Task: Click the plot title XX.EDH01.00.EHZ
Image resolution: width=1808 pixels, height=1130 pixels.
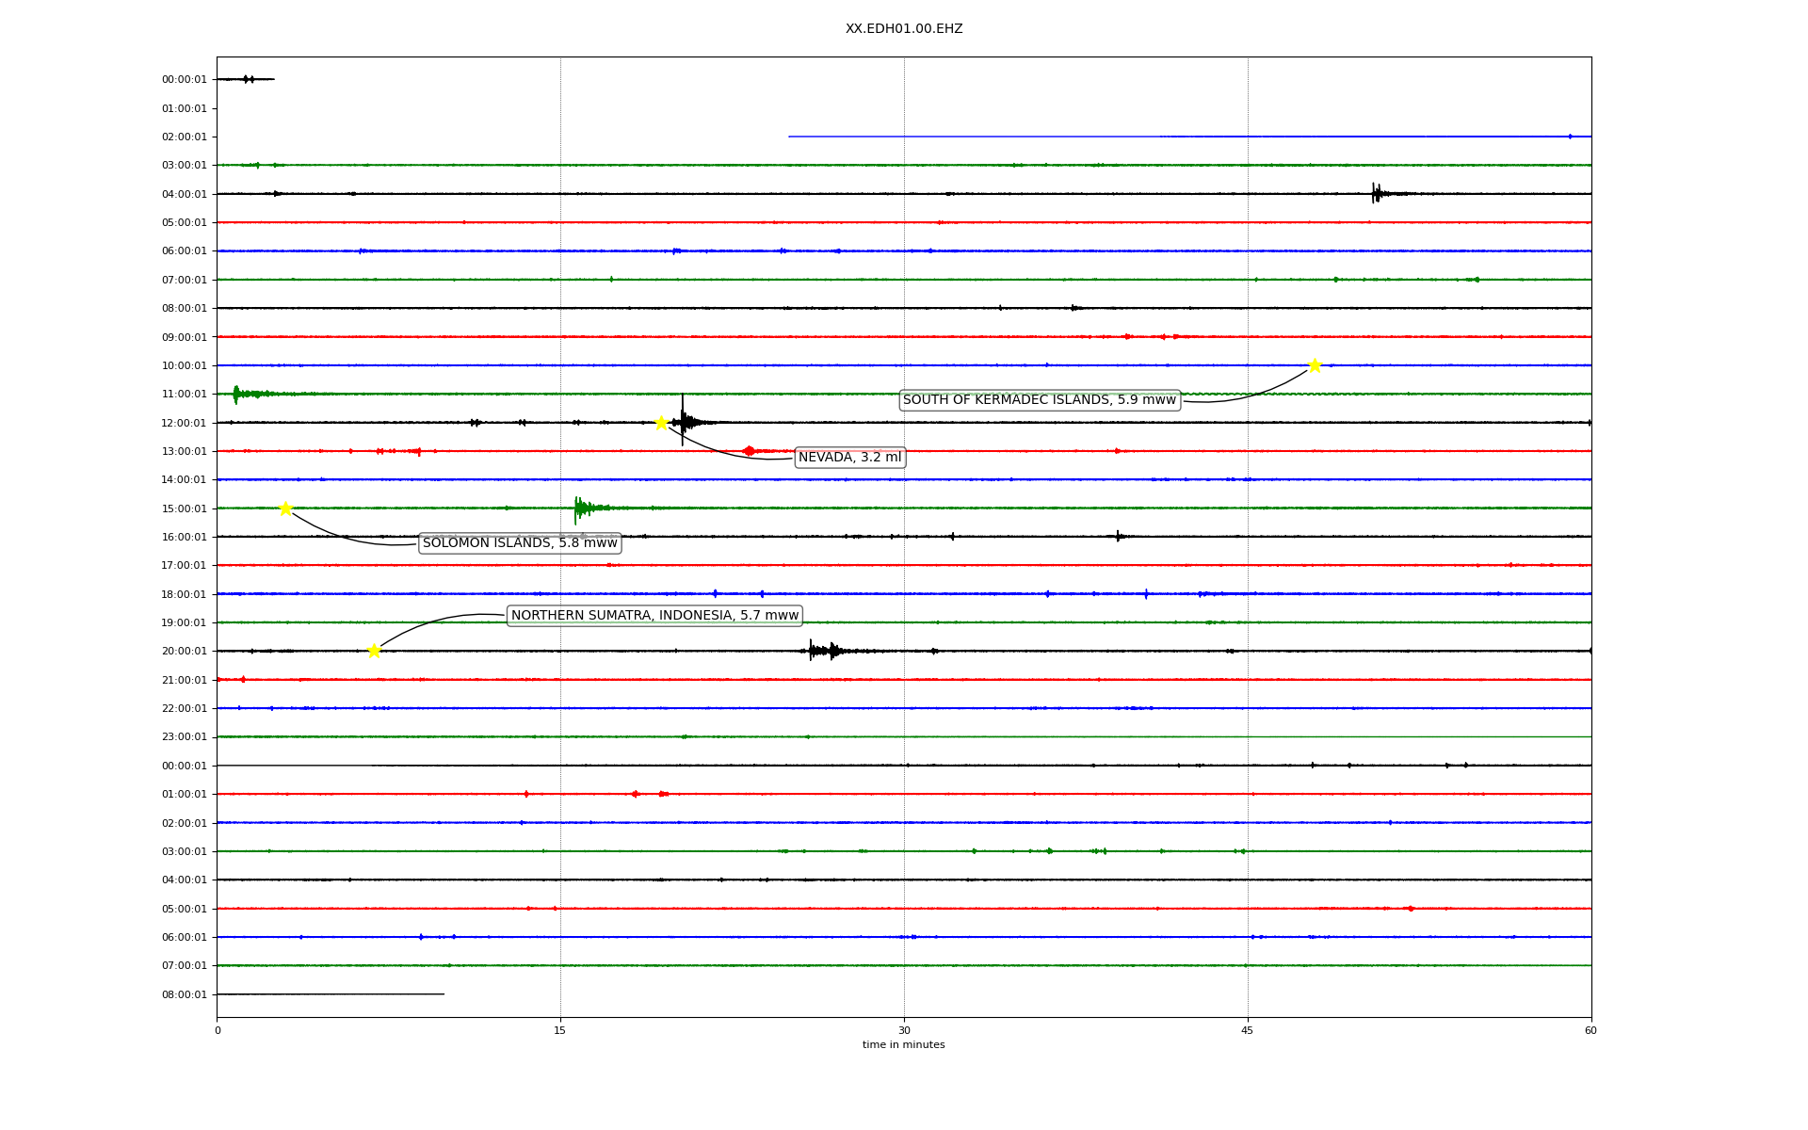Action: 903,29
